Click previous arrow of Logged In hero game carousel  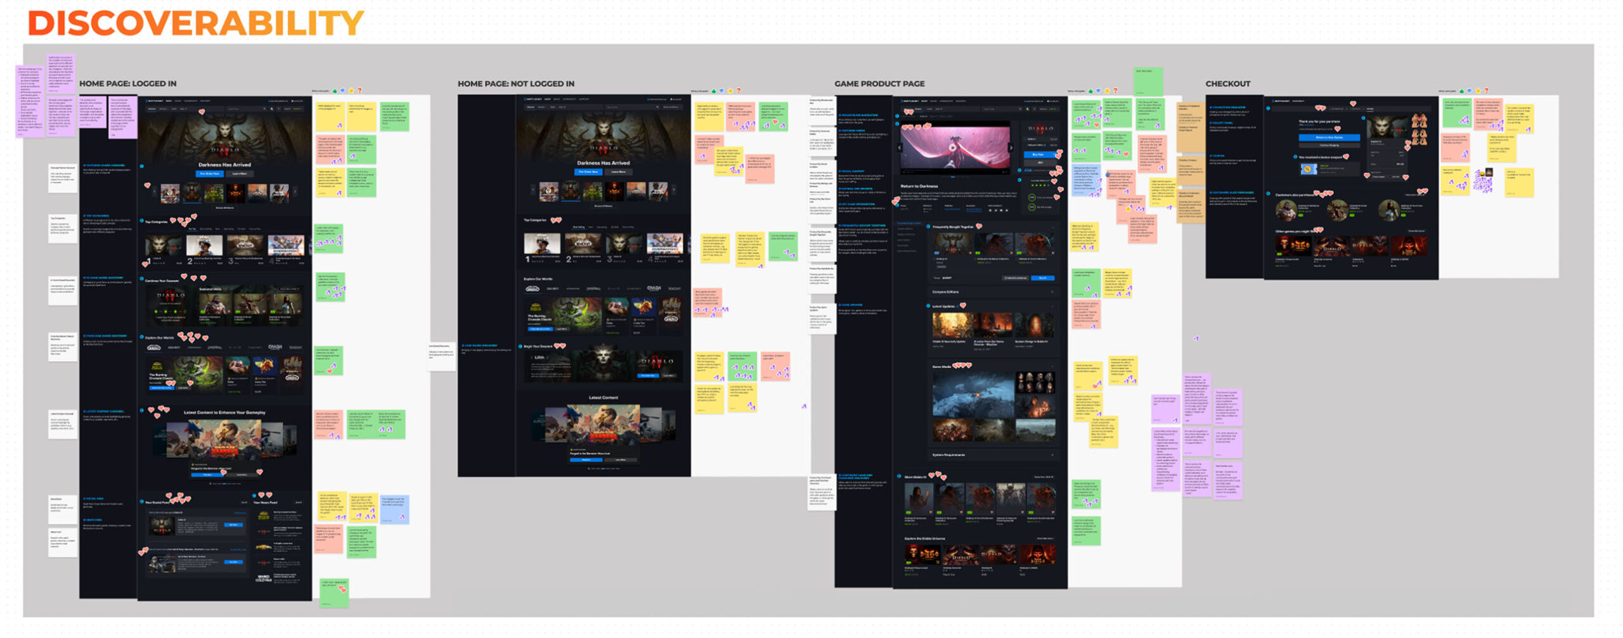pyautogui.click(x=154, y=191)
